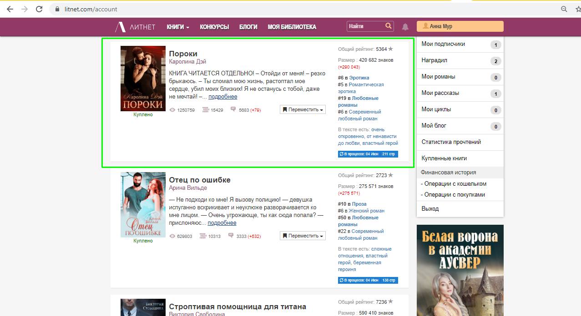Expand the Книги menu in the navigation bar
Screen dimensions: 581x316
point(178,27)
